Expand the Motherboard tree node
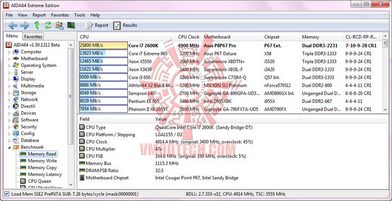Screen dimensions: 392x201 (9, 59)
